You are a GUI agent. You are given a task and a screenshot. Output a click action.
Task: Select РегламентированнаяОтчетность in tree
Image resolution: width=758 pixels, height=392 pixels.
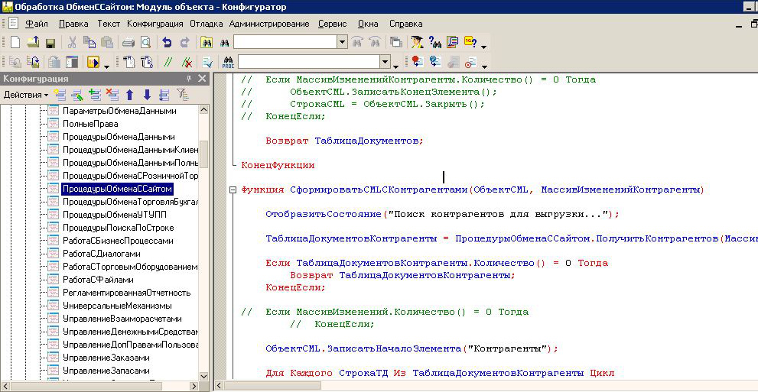(x=127, y=293)
